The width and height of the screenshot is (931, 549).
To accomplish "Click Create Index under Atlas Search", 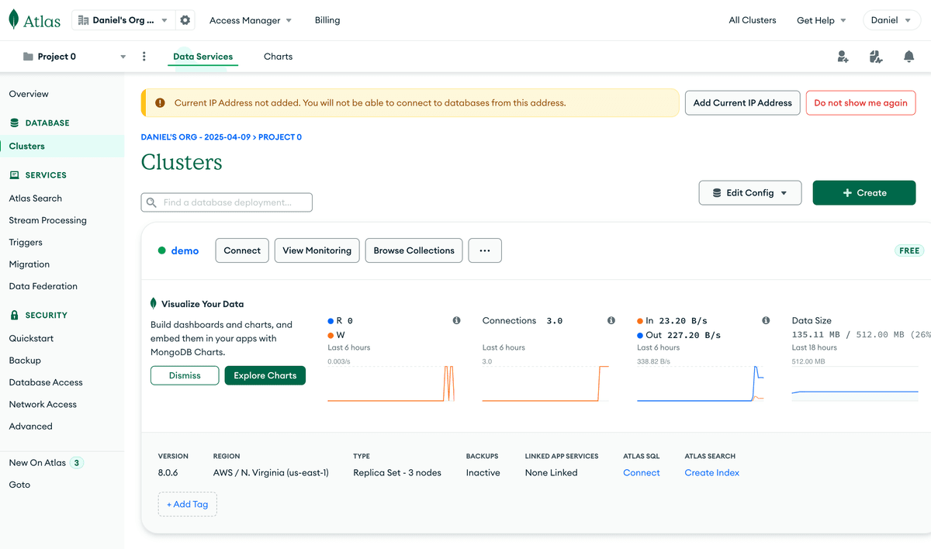I will (711, 472).
